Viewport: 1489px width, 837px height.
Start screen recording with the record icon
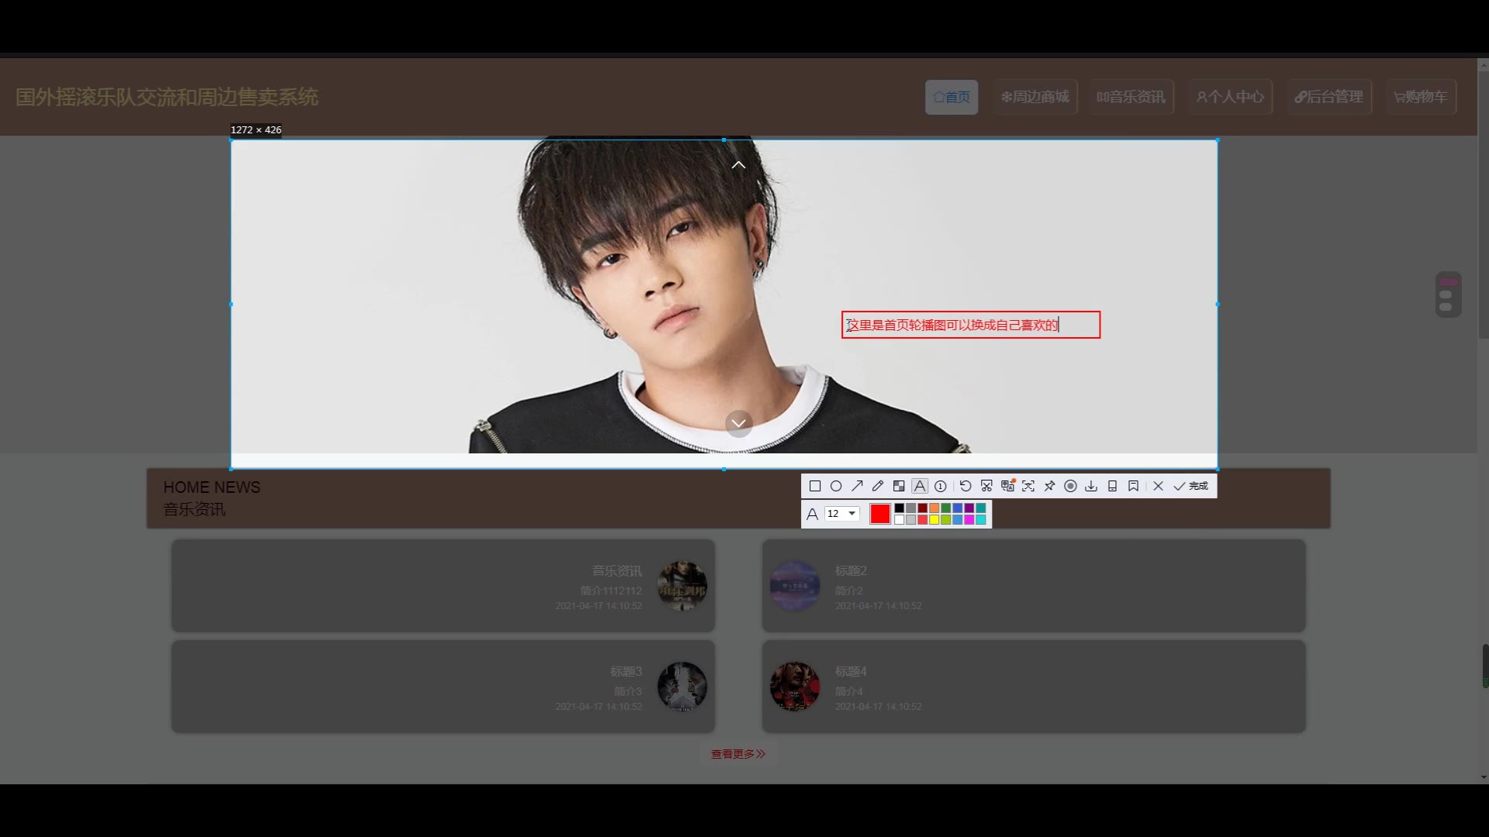(x=1070, y=486)
